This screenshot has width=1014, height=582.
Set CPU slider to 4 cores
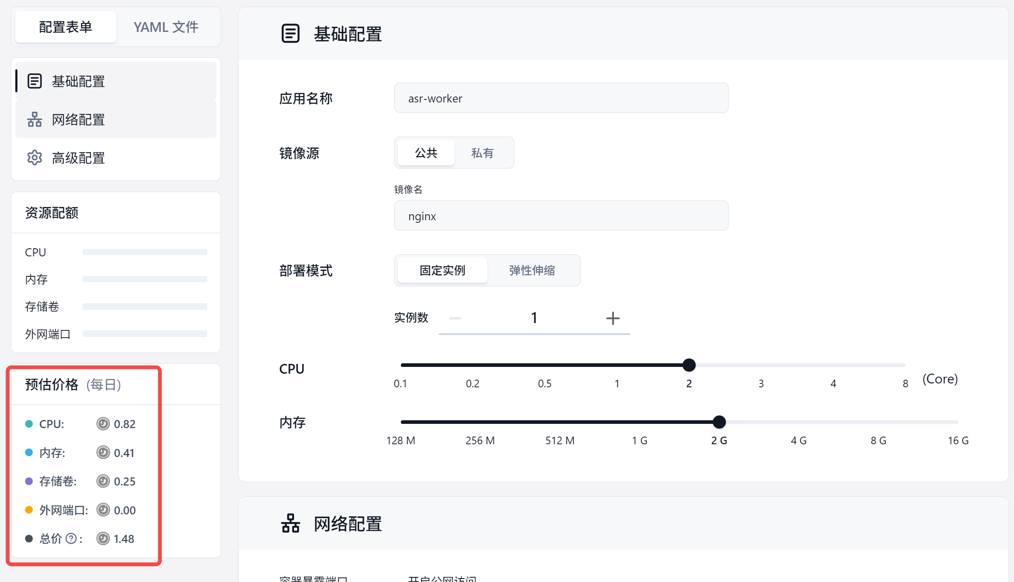[833, 365]
